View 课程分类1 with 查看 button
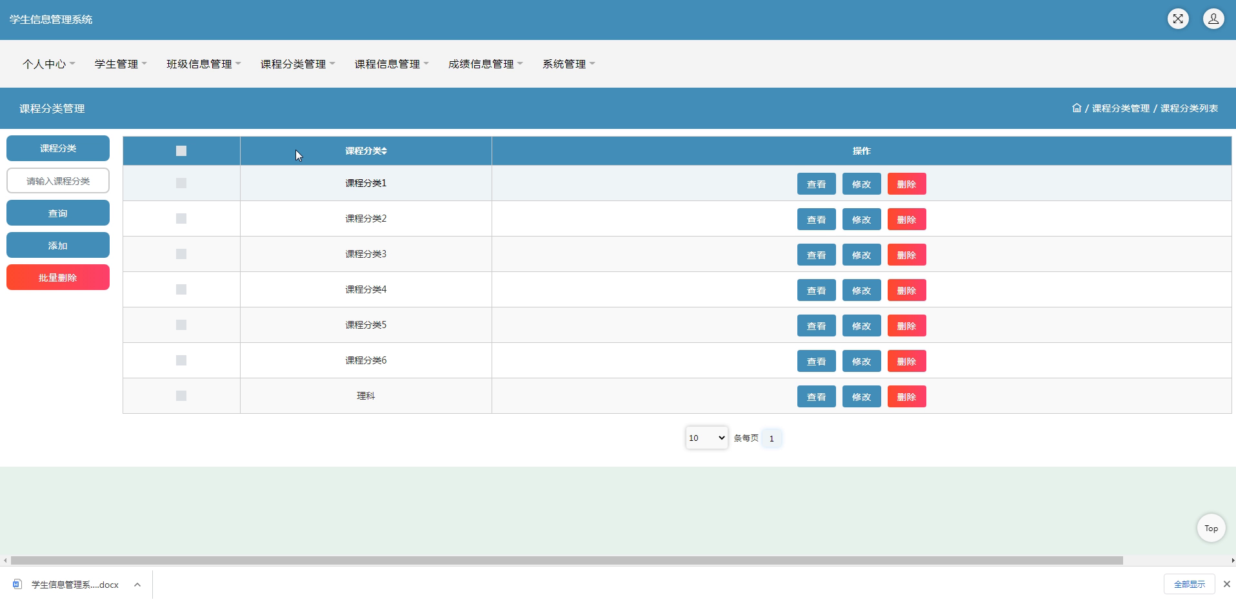The image size is (1236, 602). pyautogui.click(x=817, y=184)
